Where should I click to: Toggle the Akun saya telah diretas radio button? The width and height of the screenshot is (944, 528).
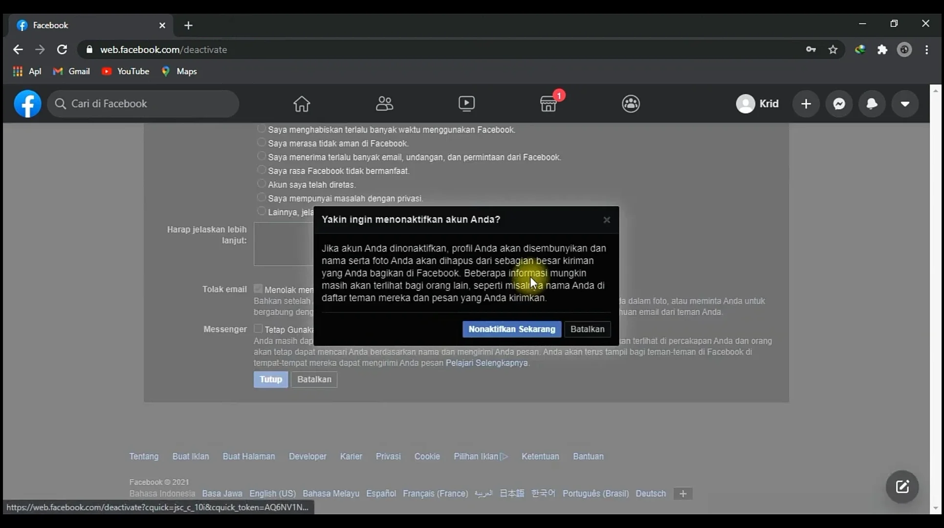pyautogui.click(x=261, y=184)
